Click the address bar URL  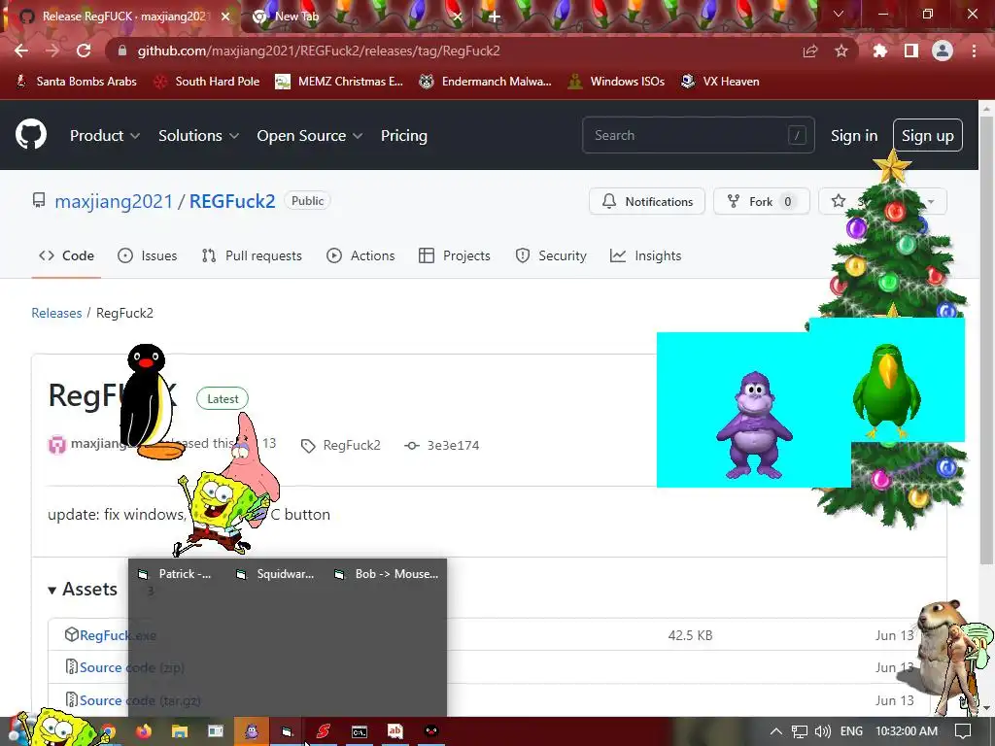319,51
